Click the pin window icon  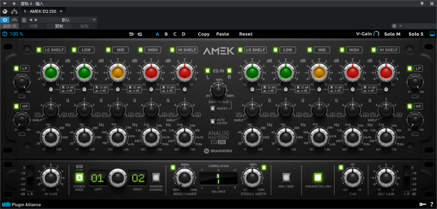tap(422, 3)
